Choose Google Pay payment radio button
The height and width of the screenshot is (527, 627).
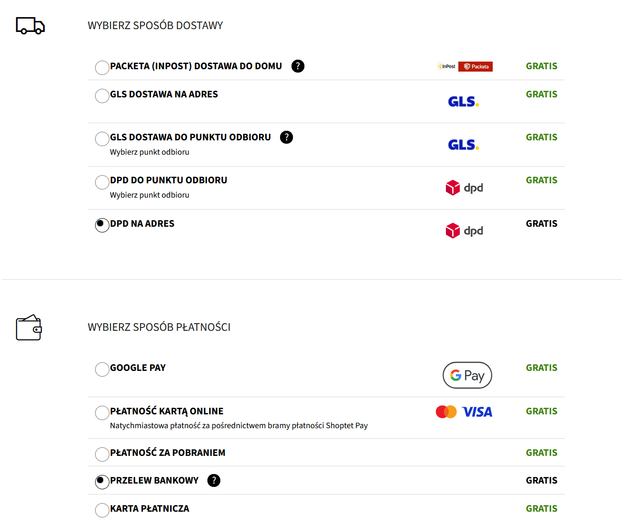point(102,369)
